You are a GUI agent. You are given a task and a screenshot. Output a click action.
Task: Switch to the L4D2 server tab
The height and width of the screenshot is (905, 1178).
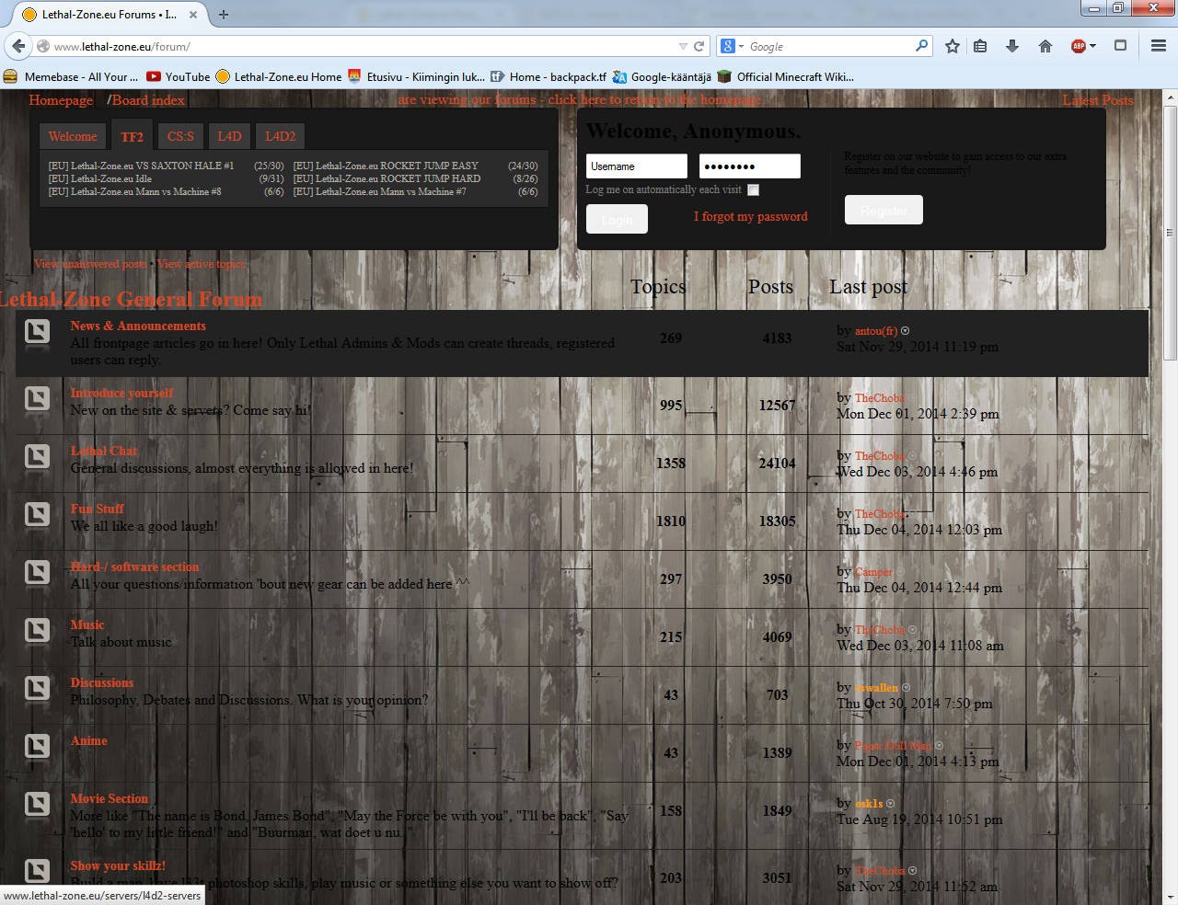click(280, 136)
